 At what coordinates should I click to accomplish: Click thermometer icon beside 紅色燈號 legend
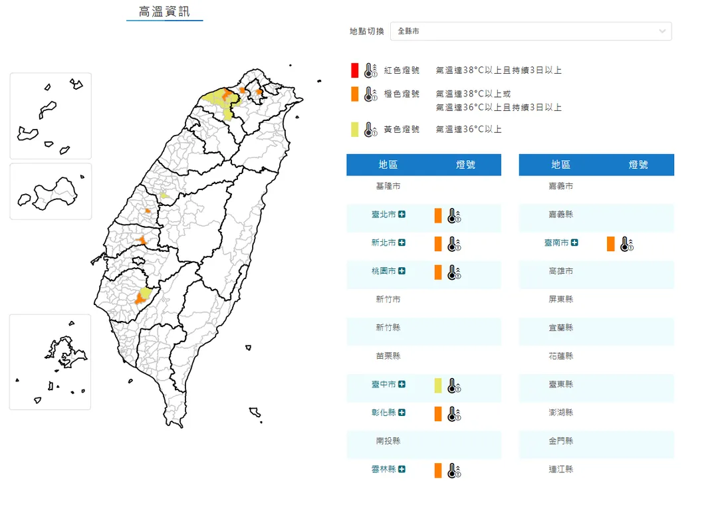(x=370, y=70)
